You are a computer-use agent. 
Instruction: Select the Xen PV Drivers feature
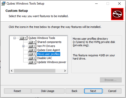tap(46, 46)
